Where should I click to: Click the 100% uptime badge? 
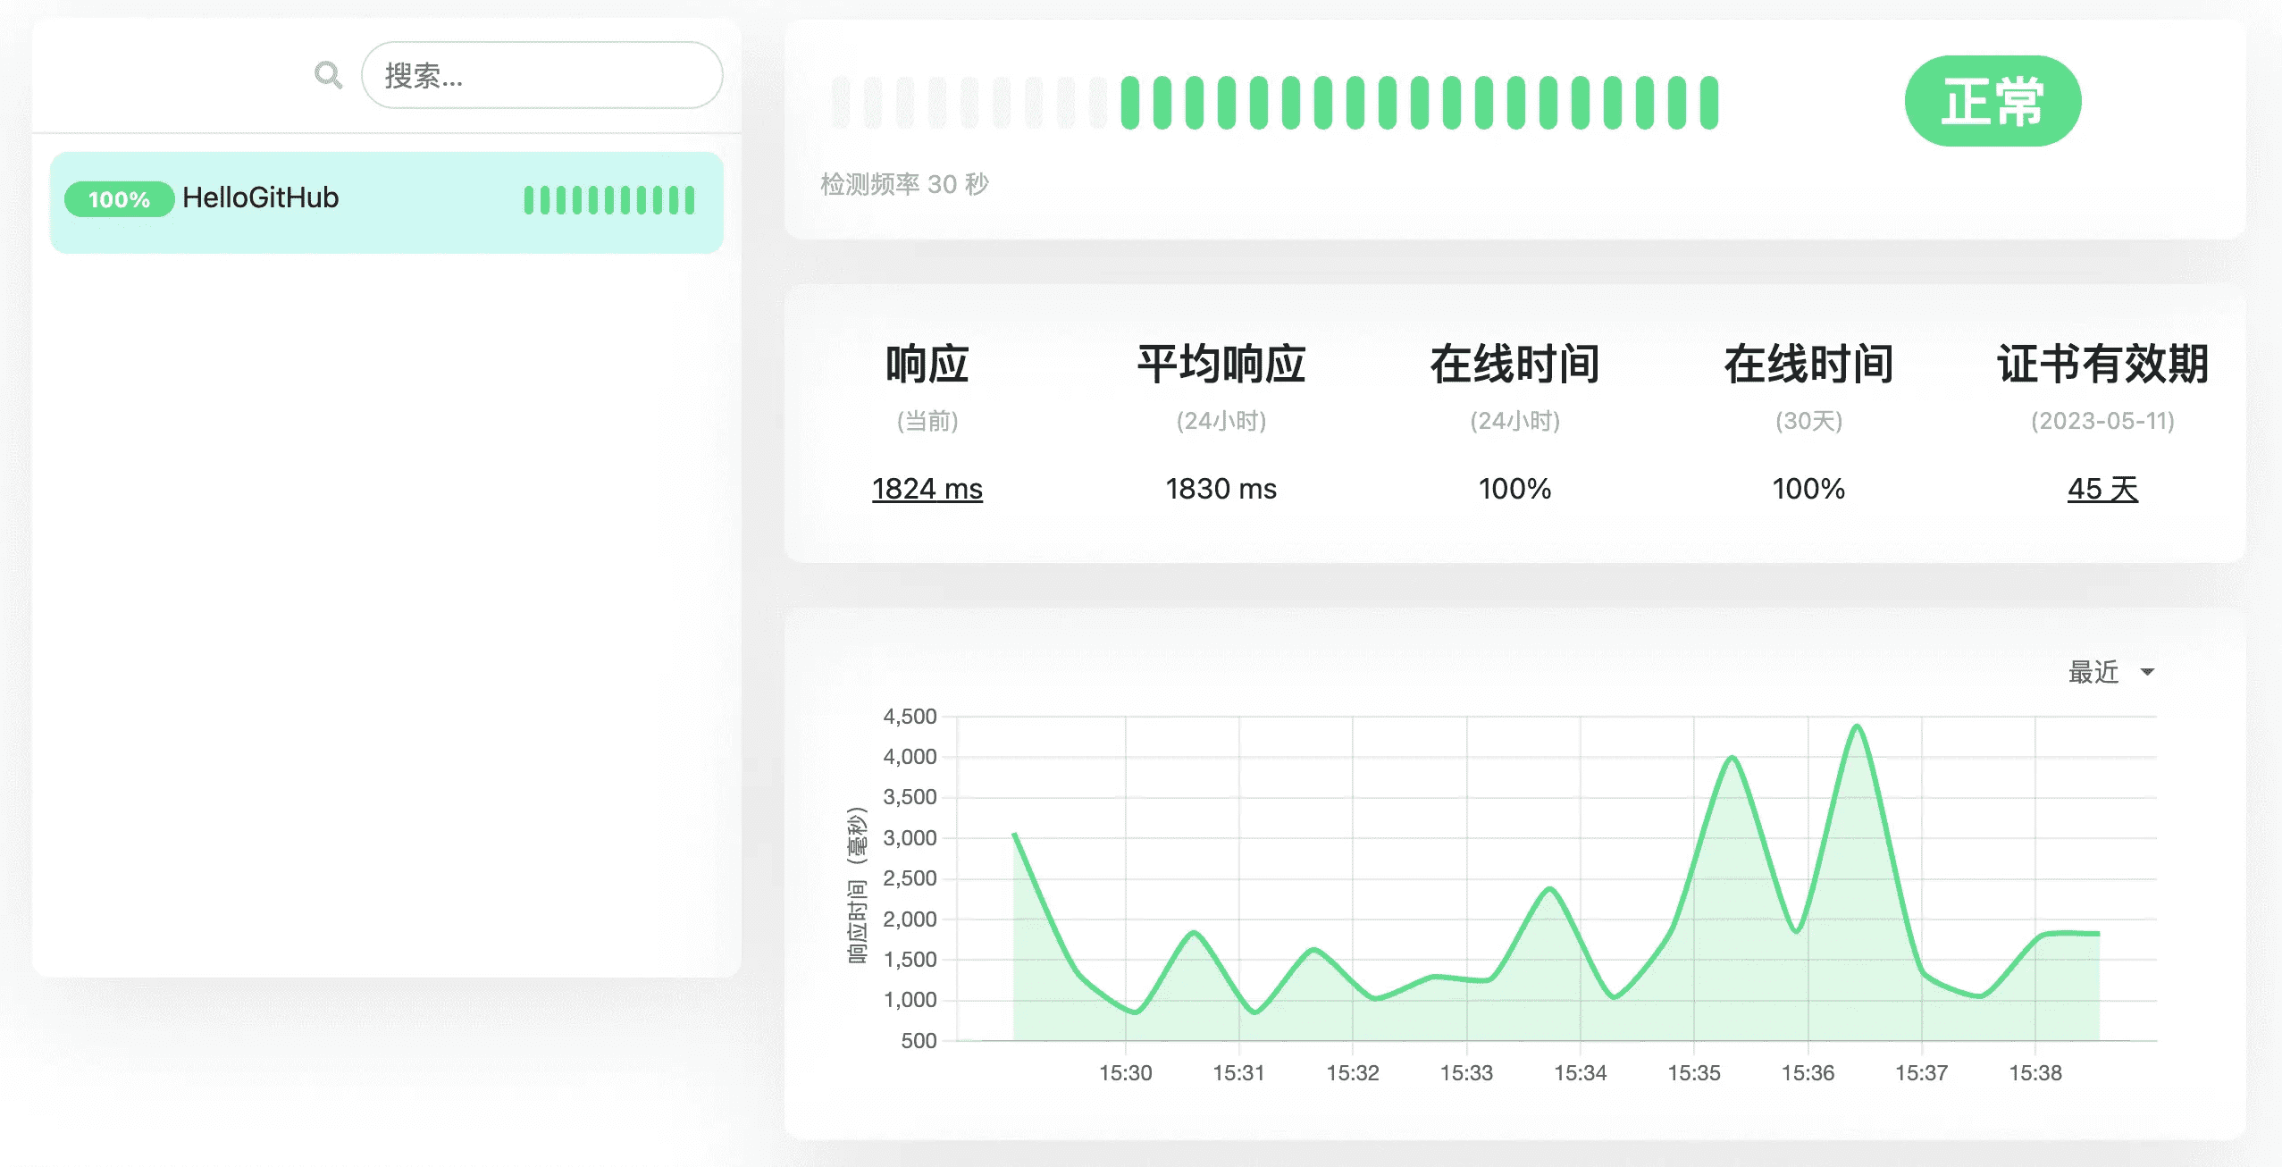pos(119,199)
